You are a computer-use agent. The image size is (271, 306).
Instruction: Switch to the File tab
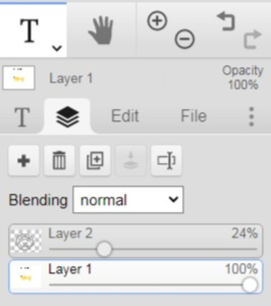tap(194, 116)
